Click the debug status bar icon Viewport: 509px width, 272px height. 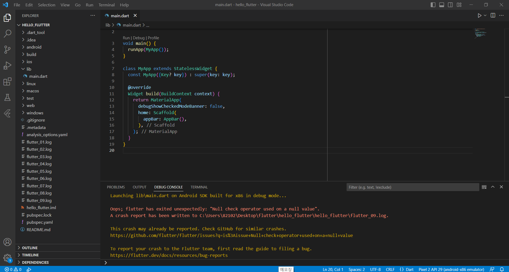(29, 269)
